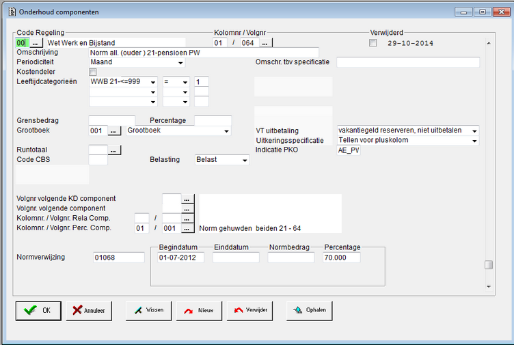Open the VT uitbetaling dropdown
The image size is (514, 345).
474,130
